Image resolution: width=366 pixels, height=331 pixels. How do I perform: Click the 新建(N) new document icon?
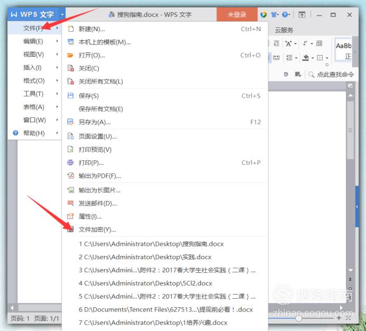pyautogui.click(x=70, y=29)
